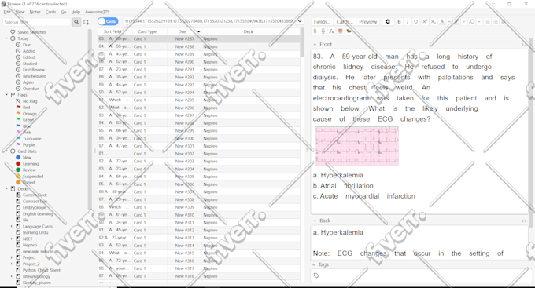Image resolution: width=535 pixels, height=288 pixels.
Task: Select the NEET deck in sidebar
Action: [28, 239]
